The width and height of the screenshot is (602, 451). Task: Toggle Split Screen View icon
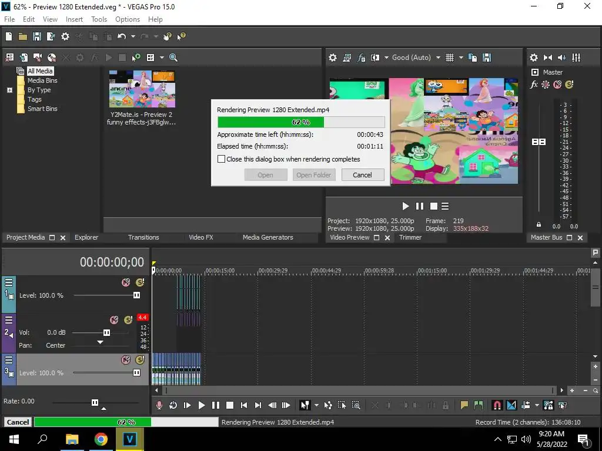coord(374,58)
